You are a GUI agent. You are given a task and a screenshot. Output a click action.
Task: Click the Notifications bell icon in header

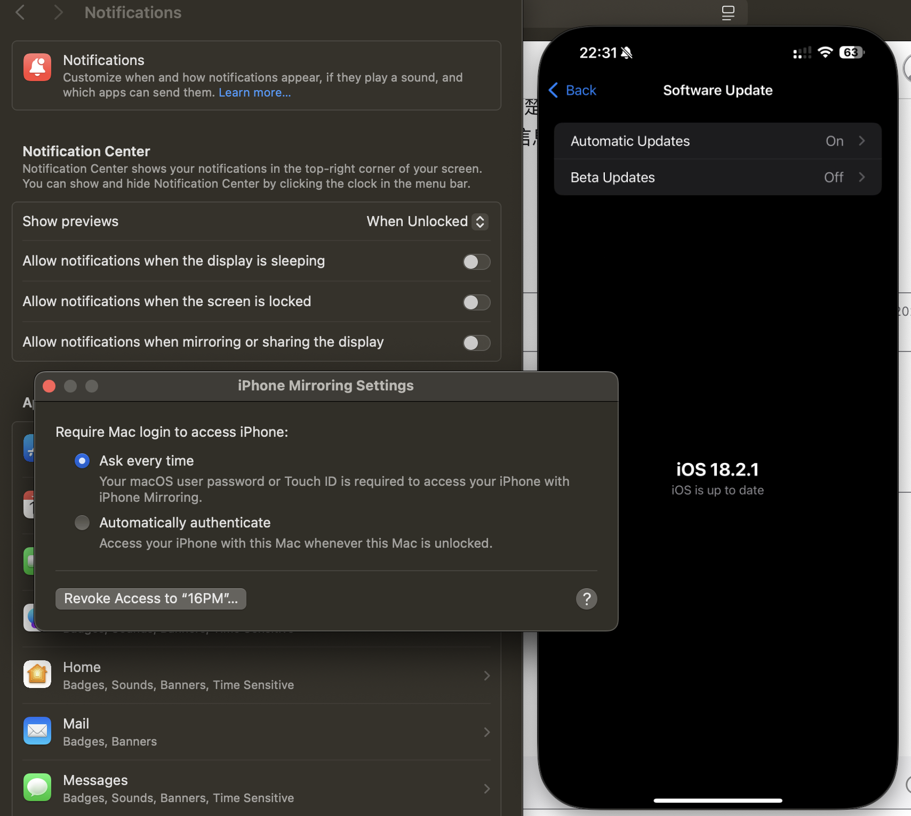(x=37, y=68)
